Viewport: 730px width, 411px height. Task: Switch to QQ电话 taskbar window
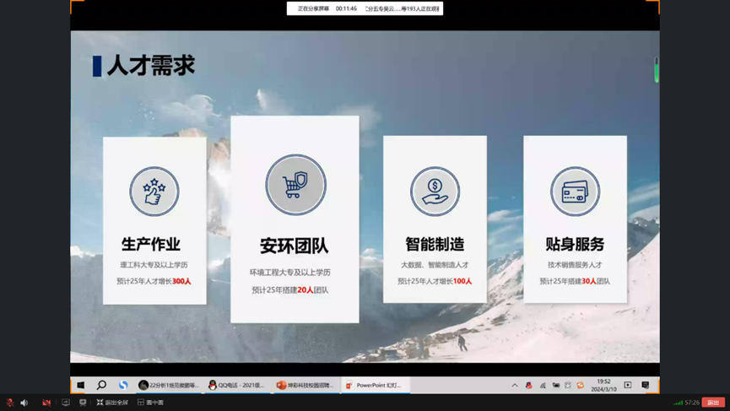[x=236, y=385]
